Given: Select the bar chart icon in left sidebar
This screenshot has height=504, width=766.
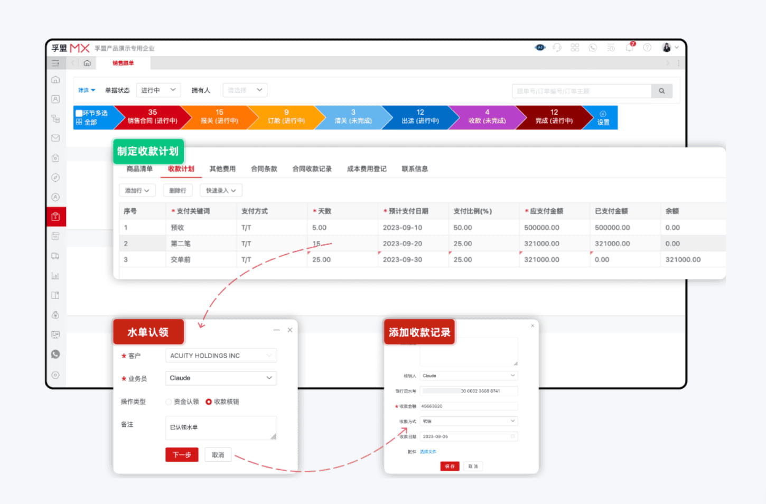Looking at the screenshot, I should [x=55, y=275].
